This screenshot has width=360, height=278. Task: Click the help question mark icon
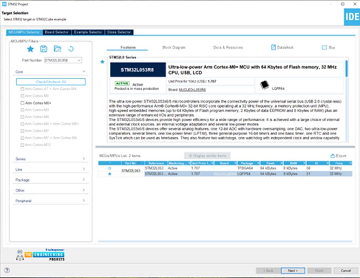click(7, 270)
